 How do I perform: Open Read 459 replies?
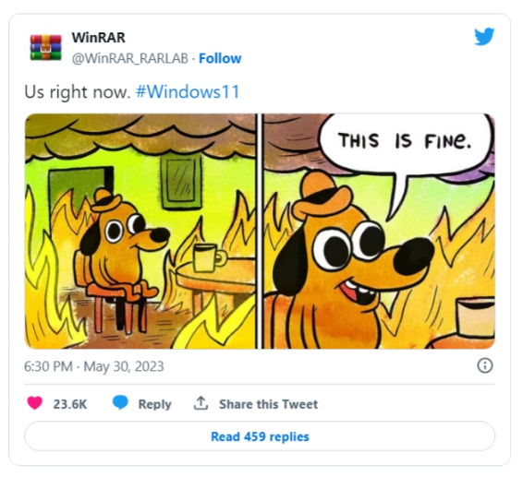click(260, 436)
